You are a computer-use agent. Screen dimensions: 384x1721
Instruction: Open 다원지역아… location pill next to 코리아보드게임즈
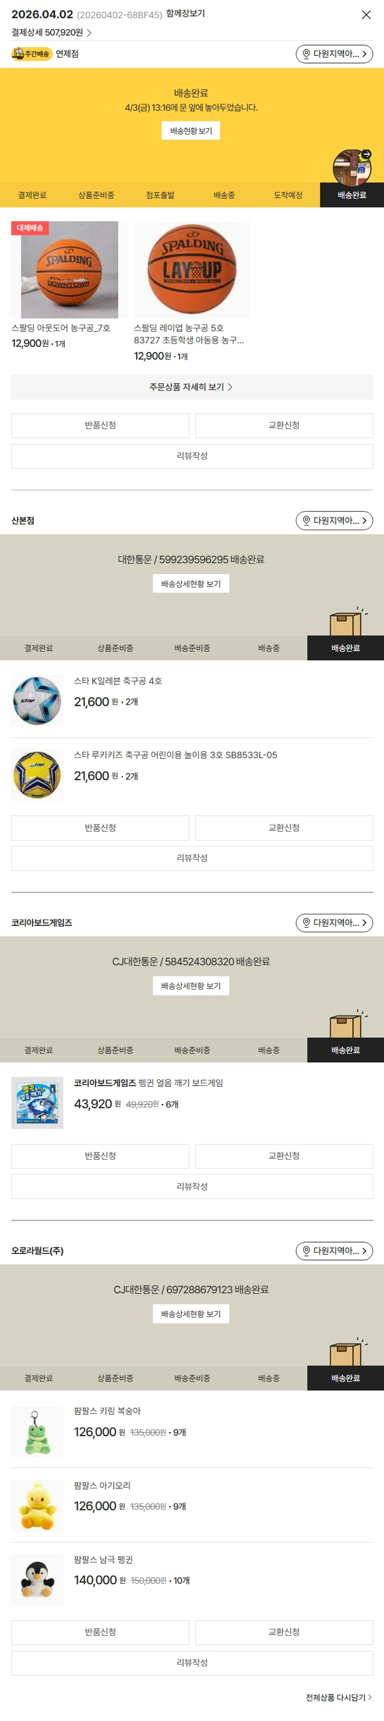[334, 922]
